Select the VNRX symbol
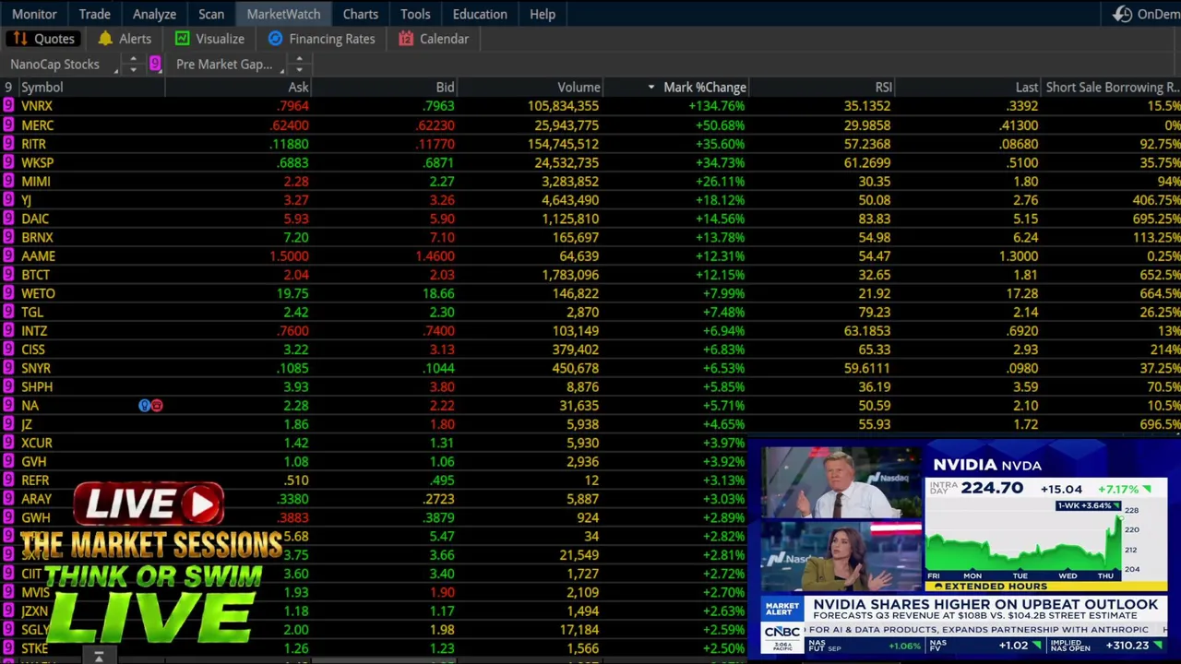Image resolution: width=1181 pixels, height=664 pixels. 37,106
